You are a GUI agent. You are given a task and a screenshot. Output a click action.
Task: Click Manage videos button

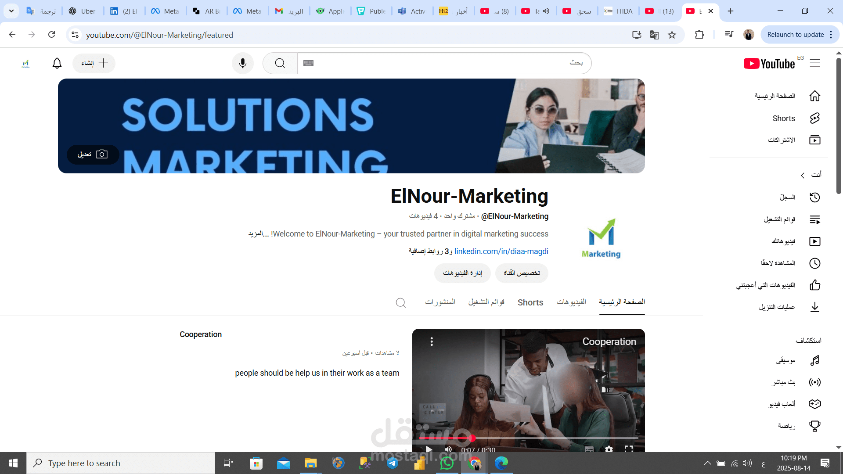point(462,273)
